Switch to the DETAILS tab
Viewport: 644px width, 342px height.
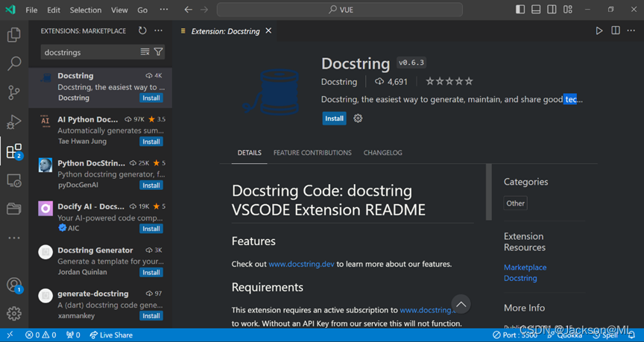click(x=249, y=153)
